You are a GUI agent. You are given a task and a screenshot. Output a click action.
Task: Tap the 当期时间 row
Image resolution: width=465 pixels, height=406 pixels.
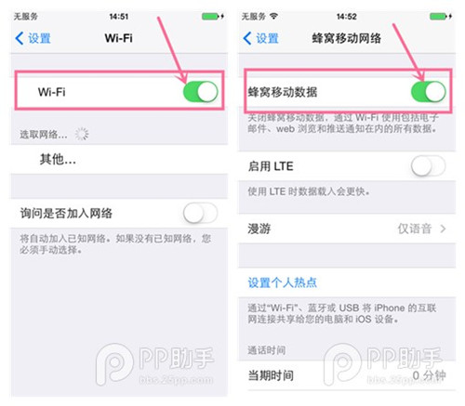[x=347, y=375]
